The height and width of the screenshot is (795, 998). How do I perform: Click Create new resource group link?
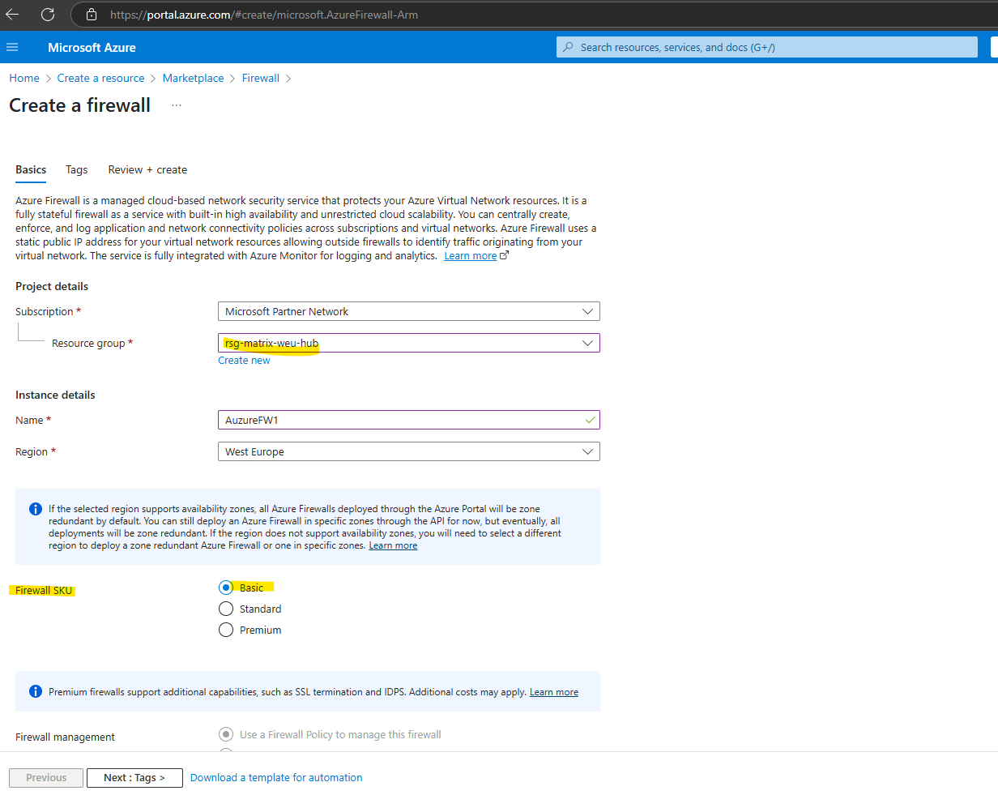244,360
